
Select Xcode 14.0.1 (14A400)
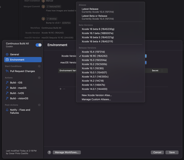tap(110, 89)
